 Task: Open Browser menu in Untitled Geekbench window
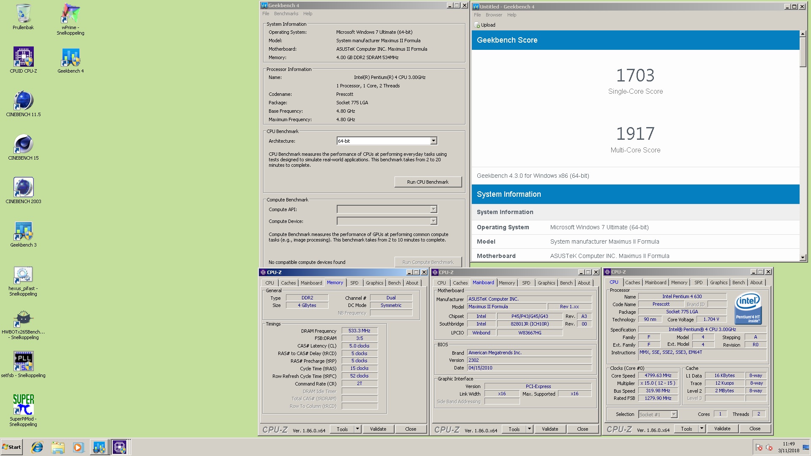coord(494,15)
